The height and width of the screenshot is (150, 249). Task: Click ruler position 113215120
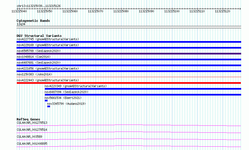pyautogui.click(x=222, y=11)
